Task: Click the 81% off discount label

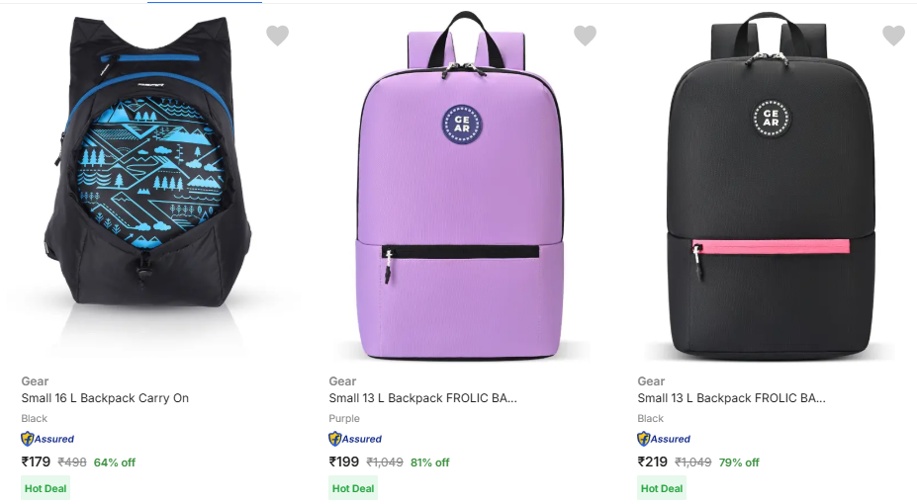Action: click(x=429, y=462)
